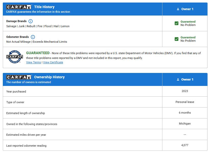Image resolution: width=208 pixels, height=152 pixels.
Task: Click the Estimated miles driven per year label
Action: 26,135
